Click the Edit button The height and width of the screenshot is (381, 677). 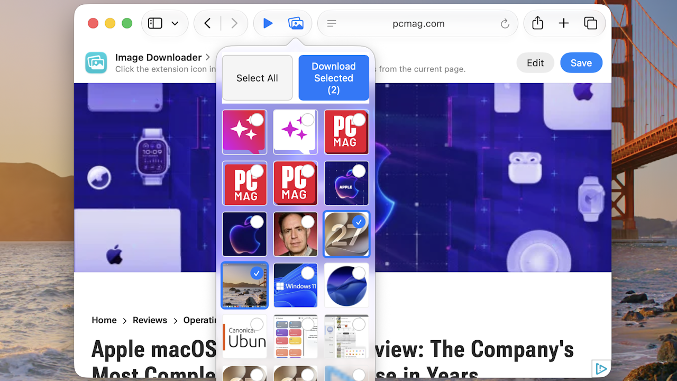[535, 63]
